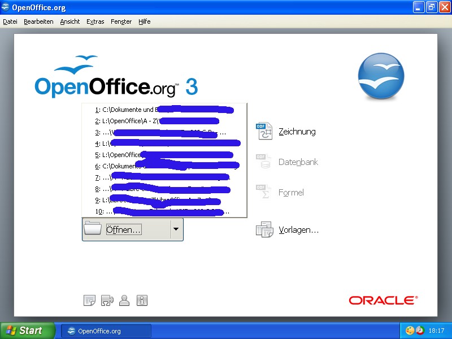452x339 pixels.
Task: Open recent entry 6 in C:\Dokumente
Action: (164, 166)
